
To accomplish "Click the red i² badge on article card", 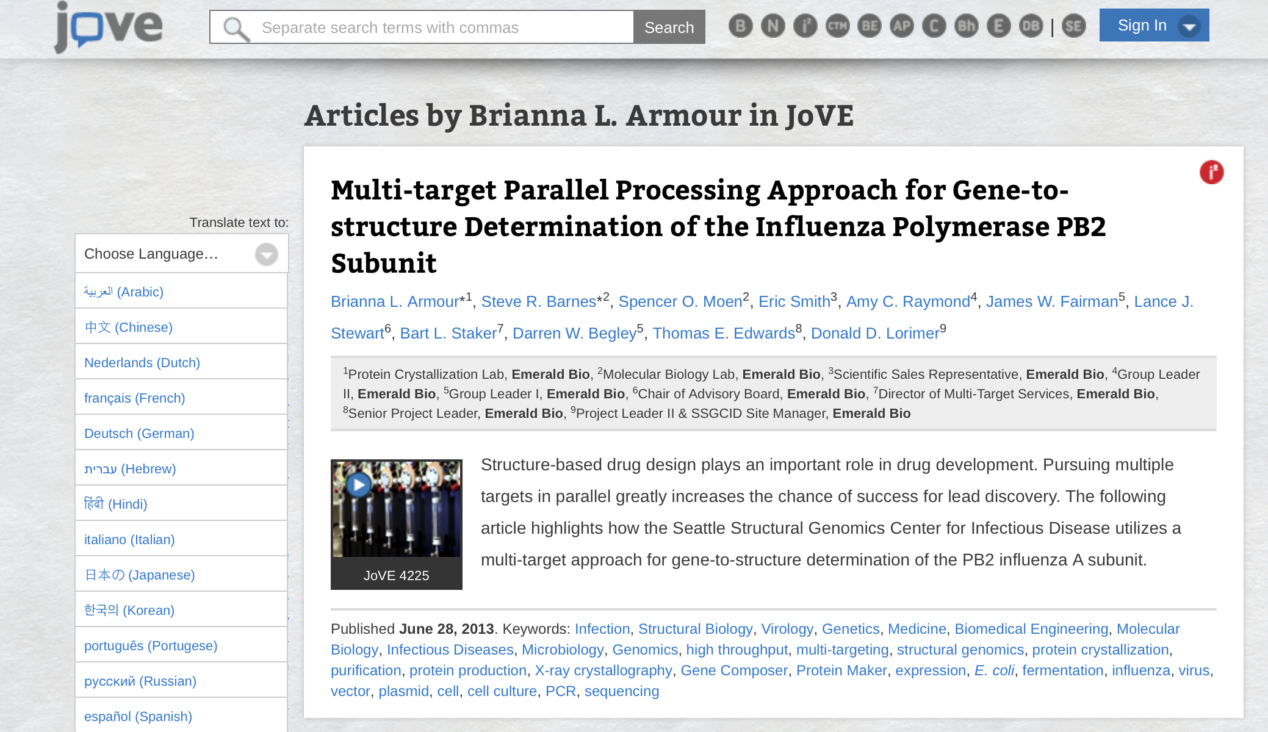I will pyautogui.click(x=1211, y=172).
